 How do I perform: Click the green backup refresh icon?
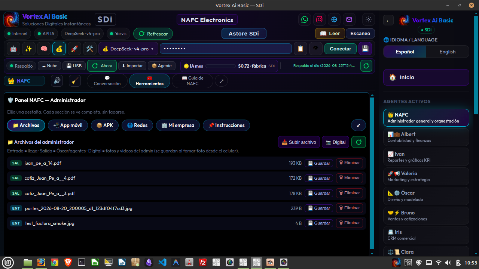pos(366,66)
